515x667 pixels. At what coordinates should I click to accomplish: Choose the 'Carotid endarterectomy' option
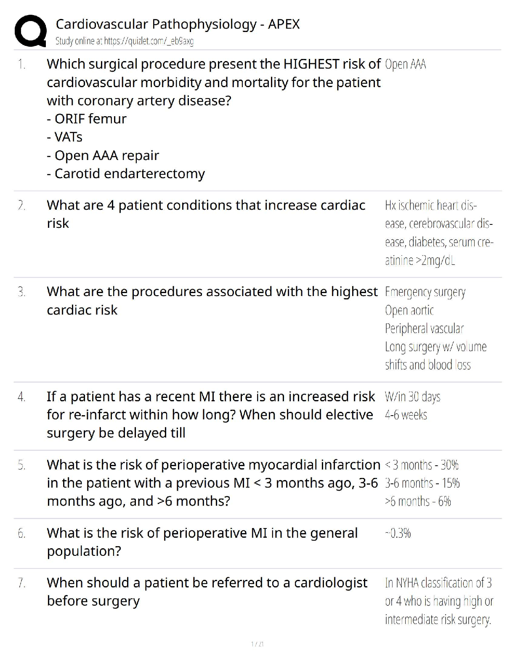tap(126, 173)
